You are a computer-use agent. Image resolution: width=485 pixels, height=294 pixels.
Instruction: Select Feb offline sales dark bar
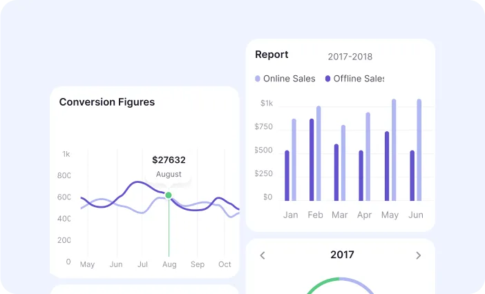(x=312, y=160)
